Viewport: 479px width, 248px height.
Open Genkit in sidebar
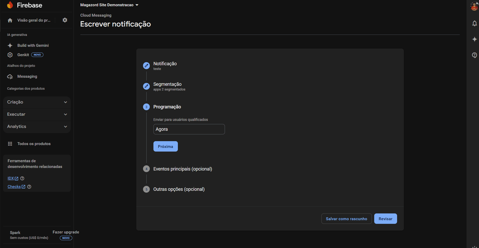(23, 55)
